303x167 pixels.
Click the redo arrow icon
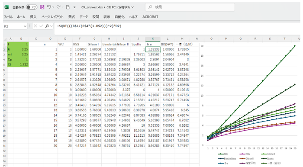click(x=58, y=7)
